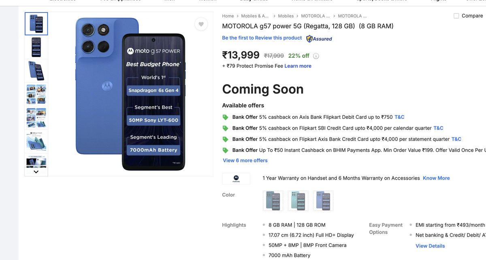
Task: Click EMI starting from ₹493/month text
Action: click(x=450, y=225)
